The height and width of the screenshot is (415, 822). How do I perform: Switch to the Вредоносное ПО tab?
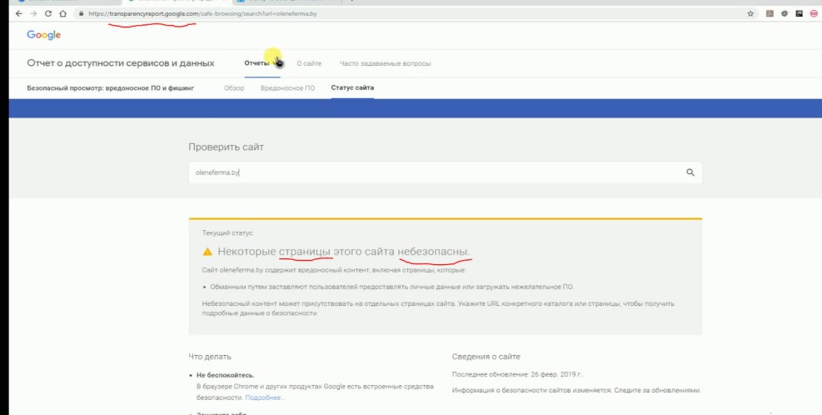tap(287, 87)
